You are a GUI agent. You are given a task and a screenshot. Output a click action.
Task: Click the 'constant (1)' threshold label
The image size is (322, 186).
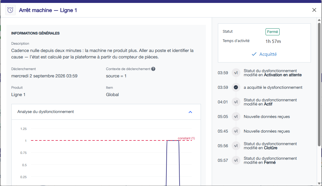pos(186,138)
